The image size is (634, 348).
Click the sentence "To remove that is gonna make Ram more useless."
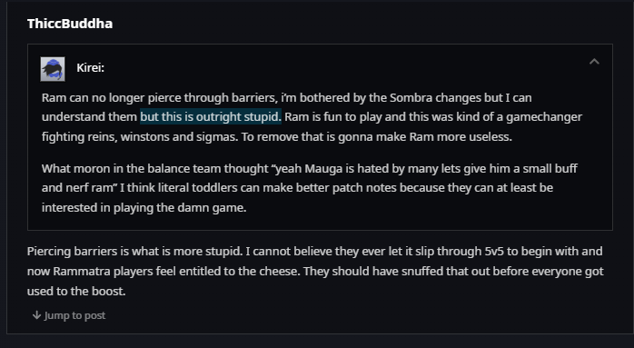pyautogui.click(x=377, y=137)
